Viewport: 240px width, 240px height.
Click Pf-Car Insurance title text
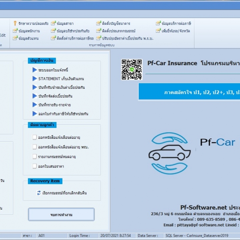[172, 63]
